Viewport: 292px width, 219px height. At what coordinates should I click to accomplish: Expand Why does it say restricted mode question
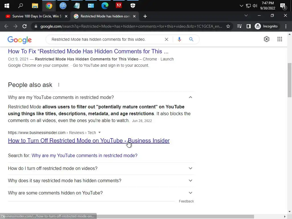pyautogui.click(x=101, y=181)
